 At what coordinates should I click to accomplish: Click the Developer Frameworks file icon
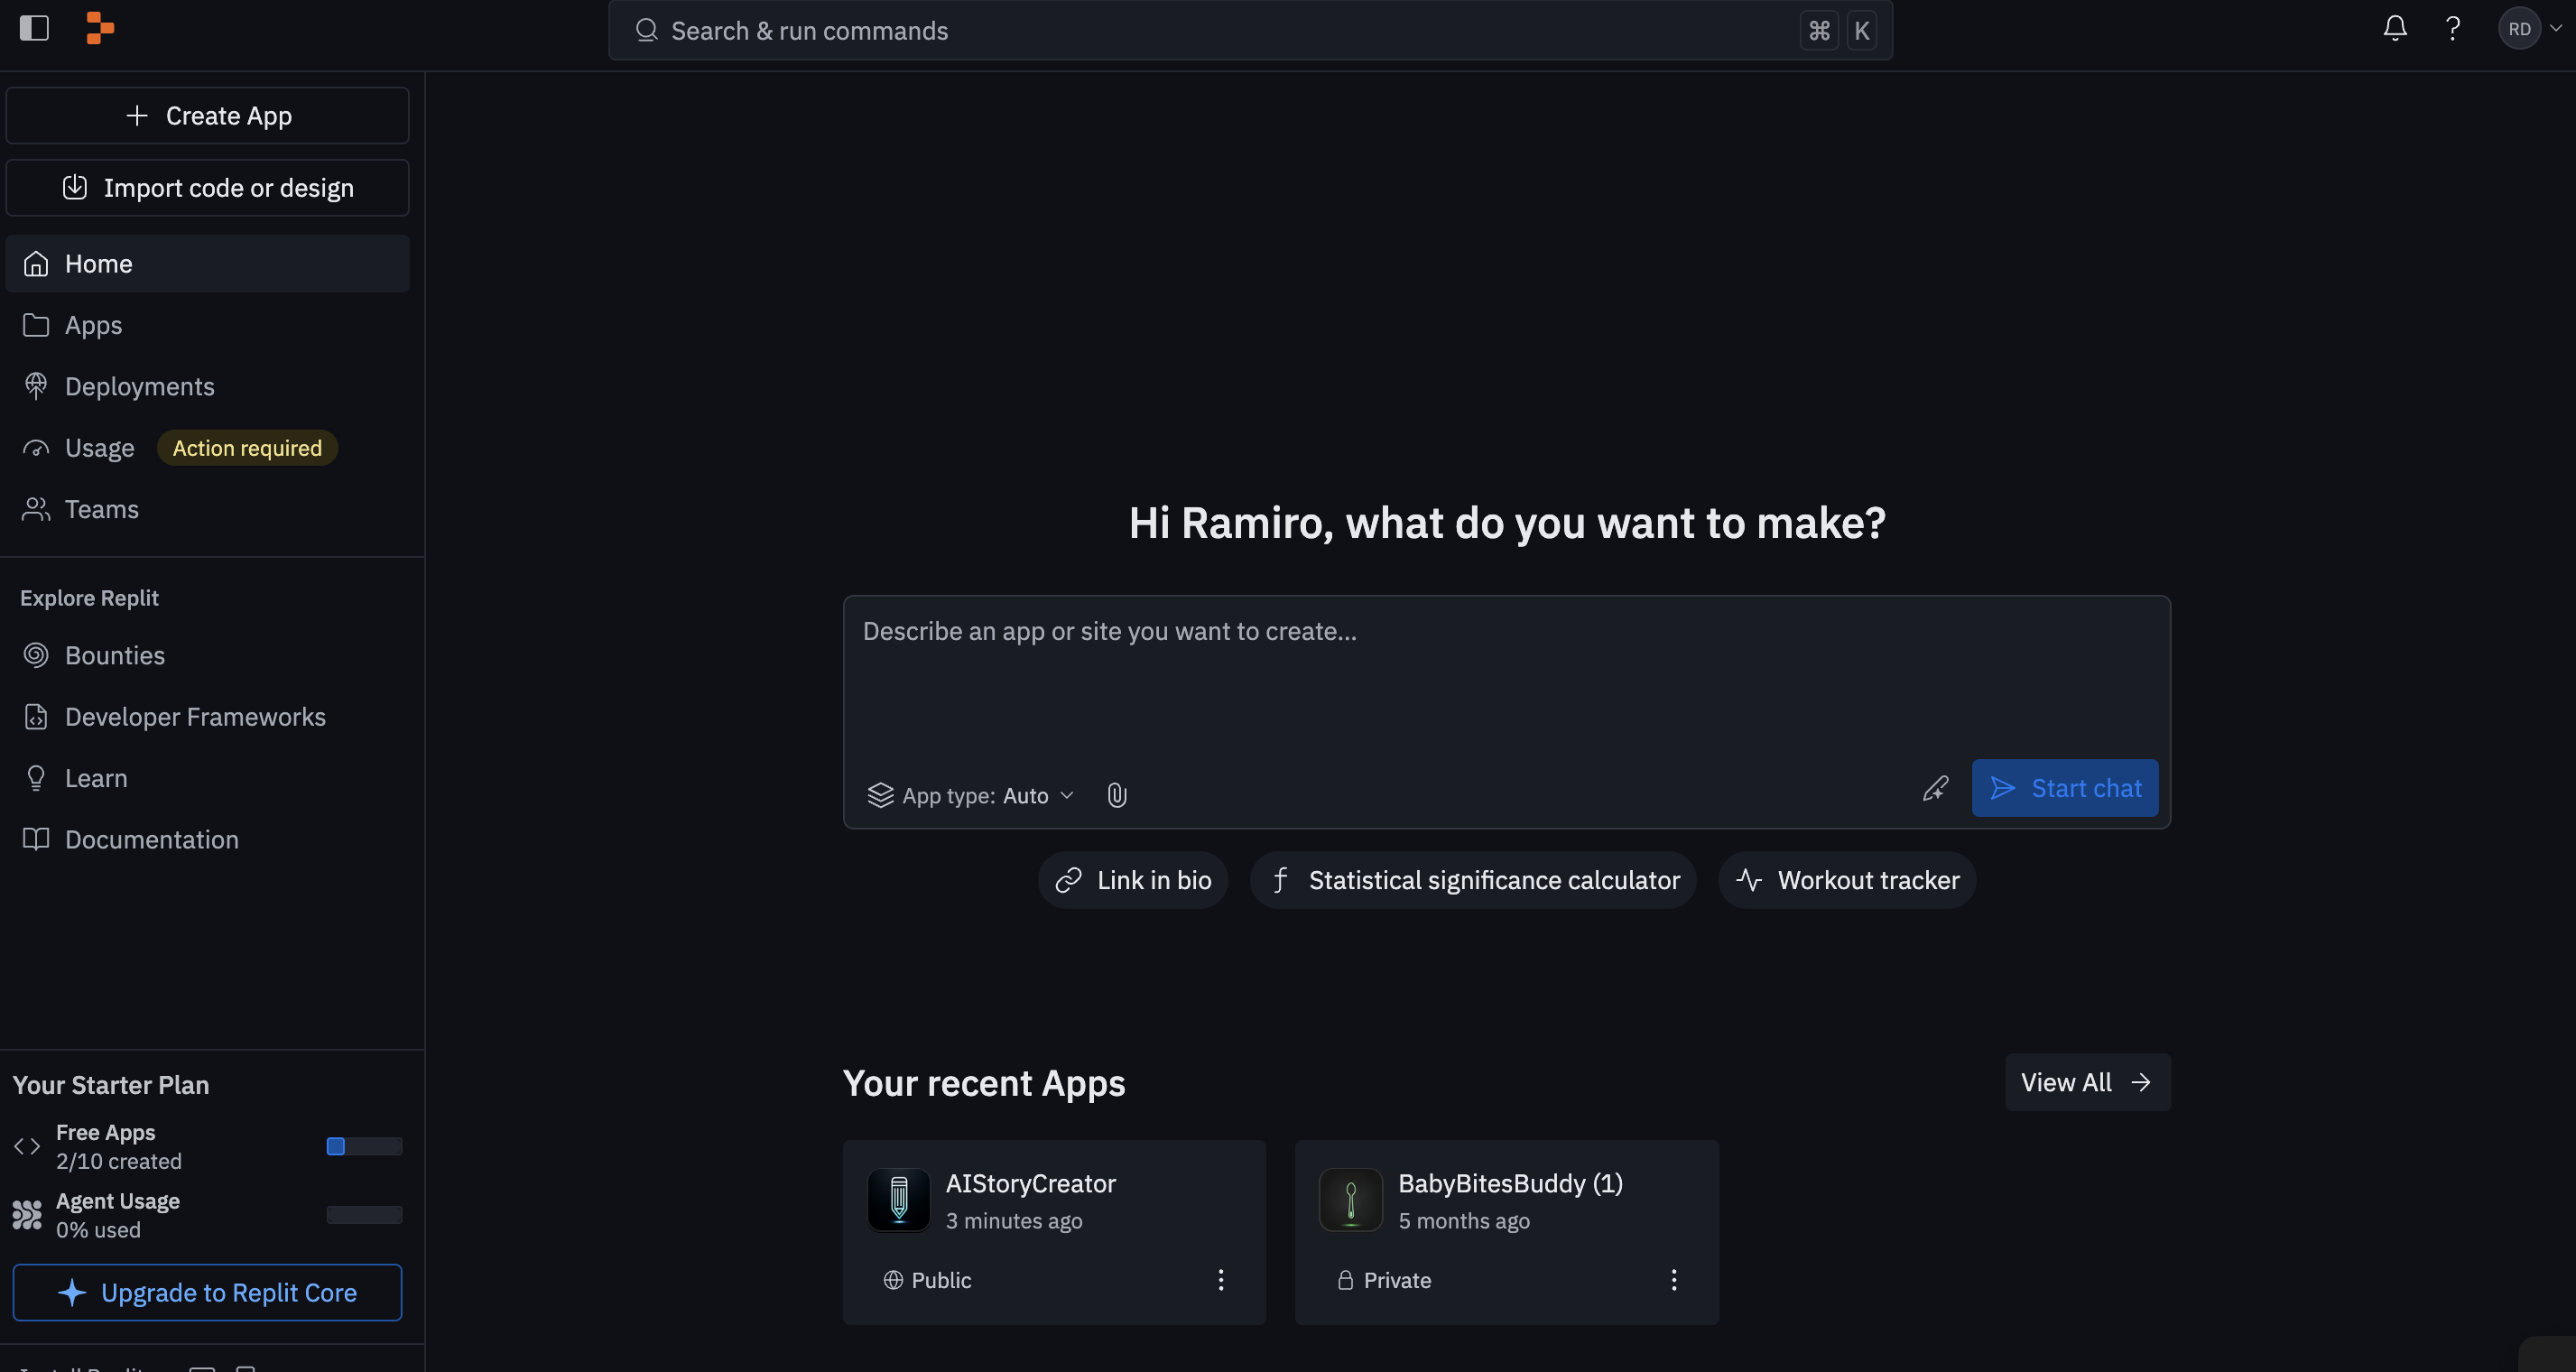pos(36,717)
